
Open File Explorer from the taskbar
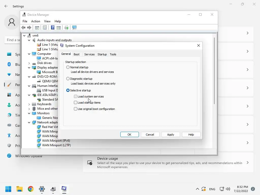[19, 189]
